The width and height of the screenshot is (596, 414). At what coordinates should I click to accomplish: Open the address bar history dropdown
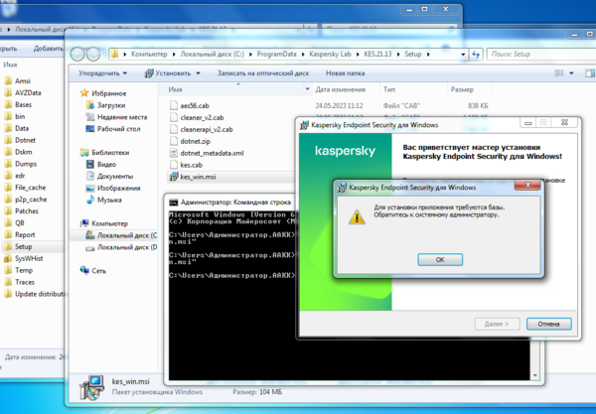click(463, 55)
